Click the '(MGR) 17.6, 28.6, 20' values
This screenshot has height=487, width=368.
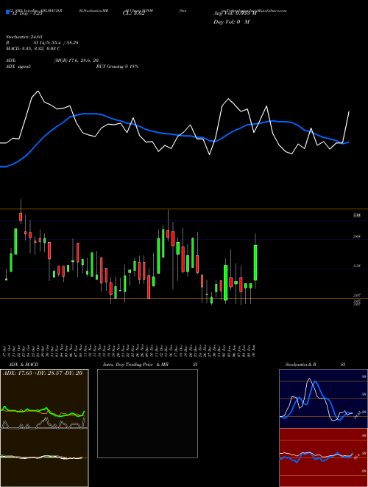coord(77,61)
